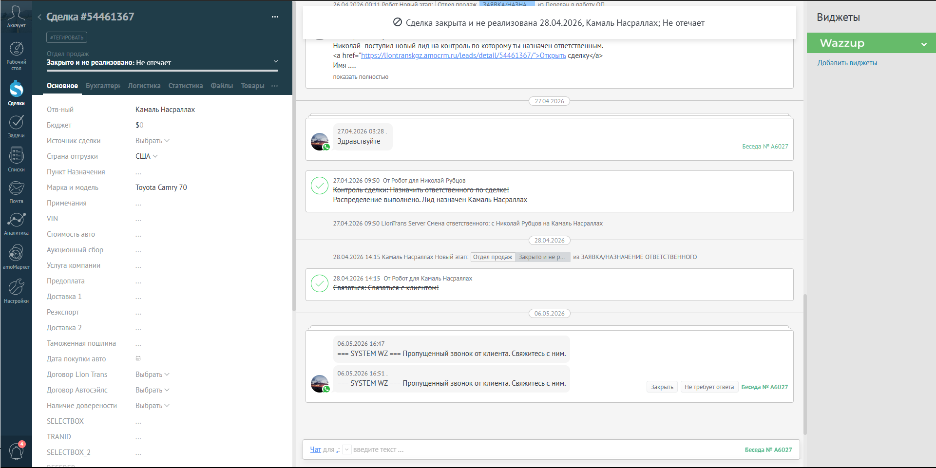Open Страна отгрузки США dropdown
This screenshot has width=936, height=468.
coord(146,156)
